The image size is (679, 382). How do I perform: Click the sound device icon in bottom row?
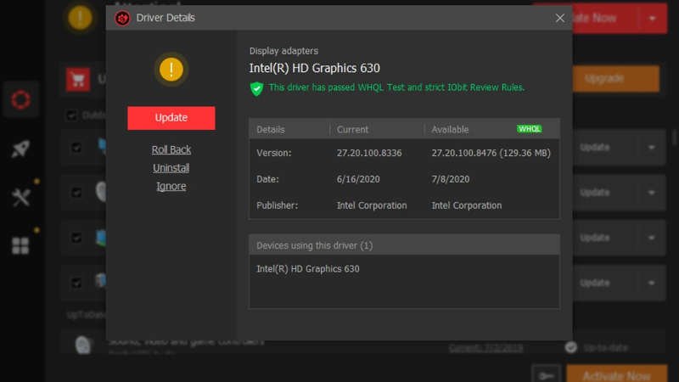coord(83,345)
